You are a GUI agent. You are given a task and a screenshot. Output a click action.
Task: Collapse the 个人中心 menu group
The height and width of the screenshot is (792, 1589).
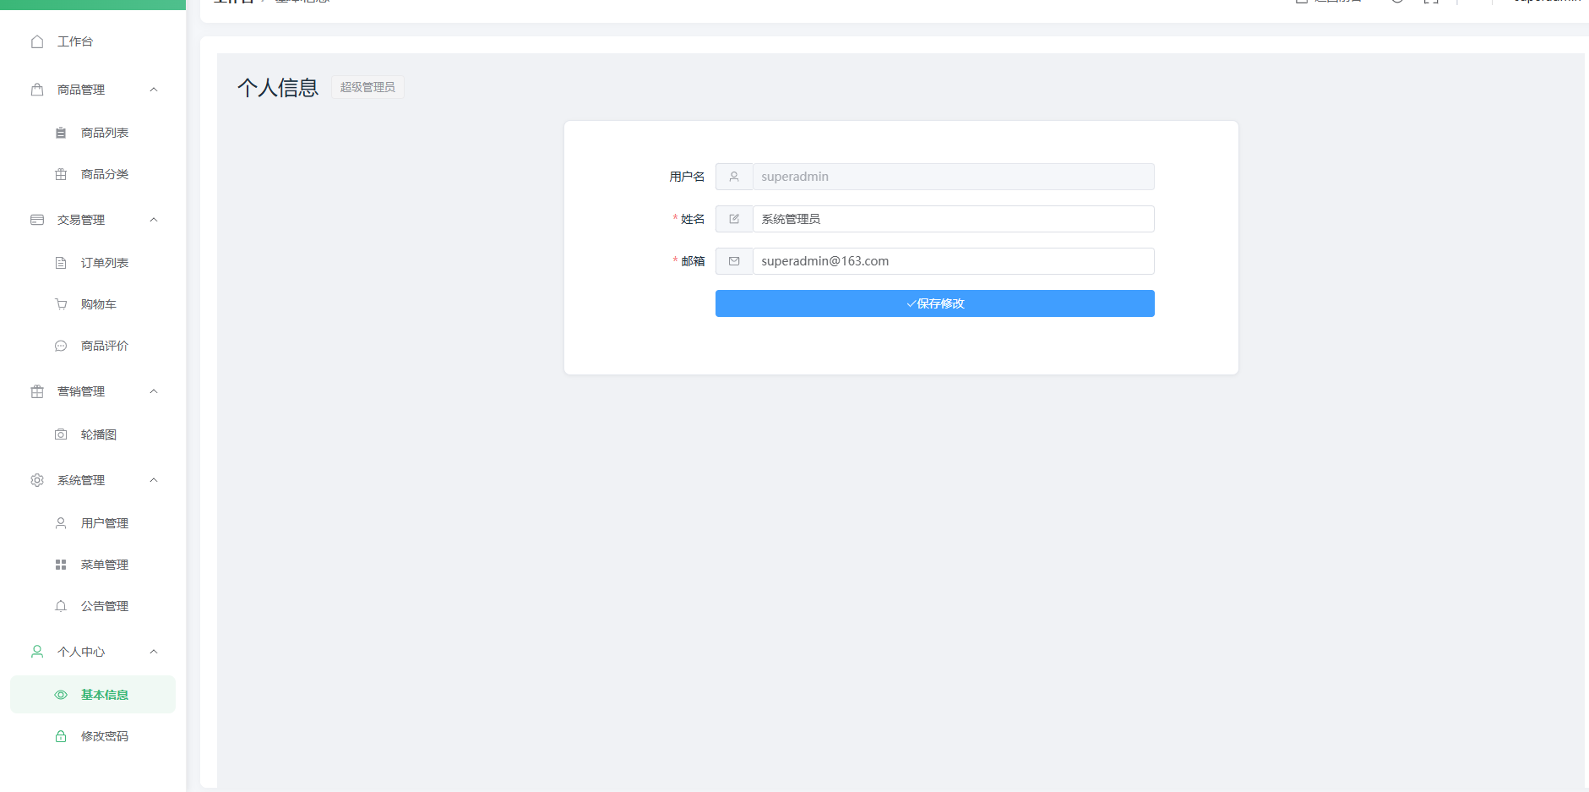tap(154, 652)
